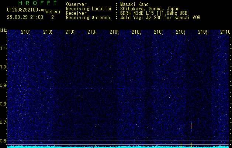Screen dimensions: 232x148
Task: Click the 2108 time axis label
Action: pos(180,32)
